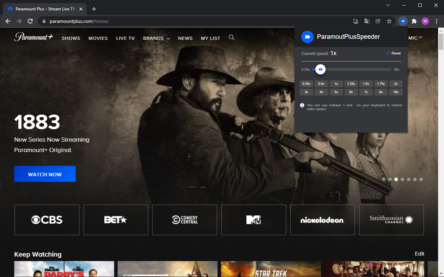The height and width of the screenshot is (277, 444).
Task: Set speed to 8x preset
Action: [x=381, y=92]
